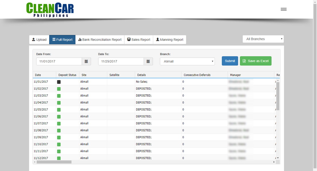Click the bar chart icon for Bank Reconciliation Report
The width and height of the screenshot is (317, 171).
[x=80, y=40]
